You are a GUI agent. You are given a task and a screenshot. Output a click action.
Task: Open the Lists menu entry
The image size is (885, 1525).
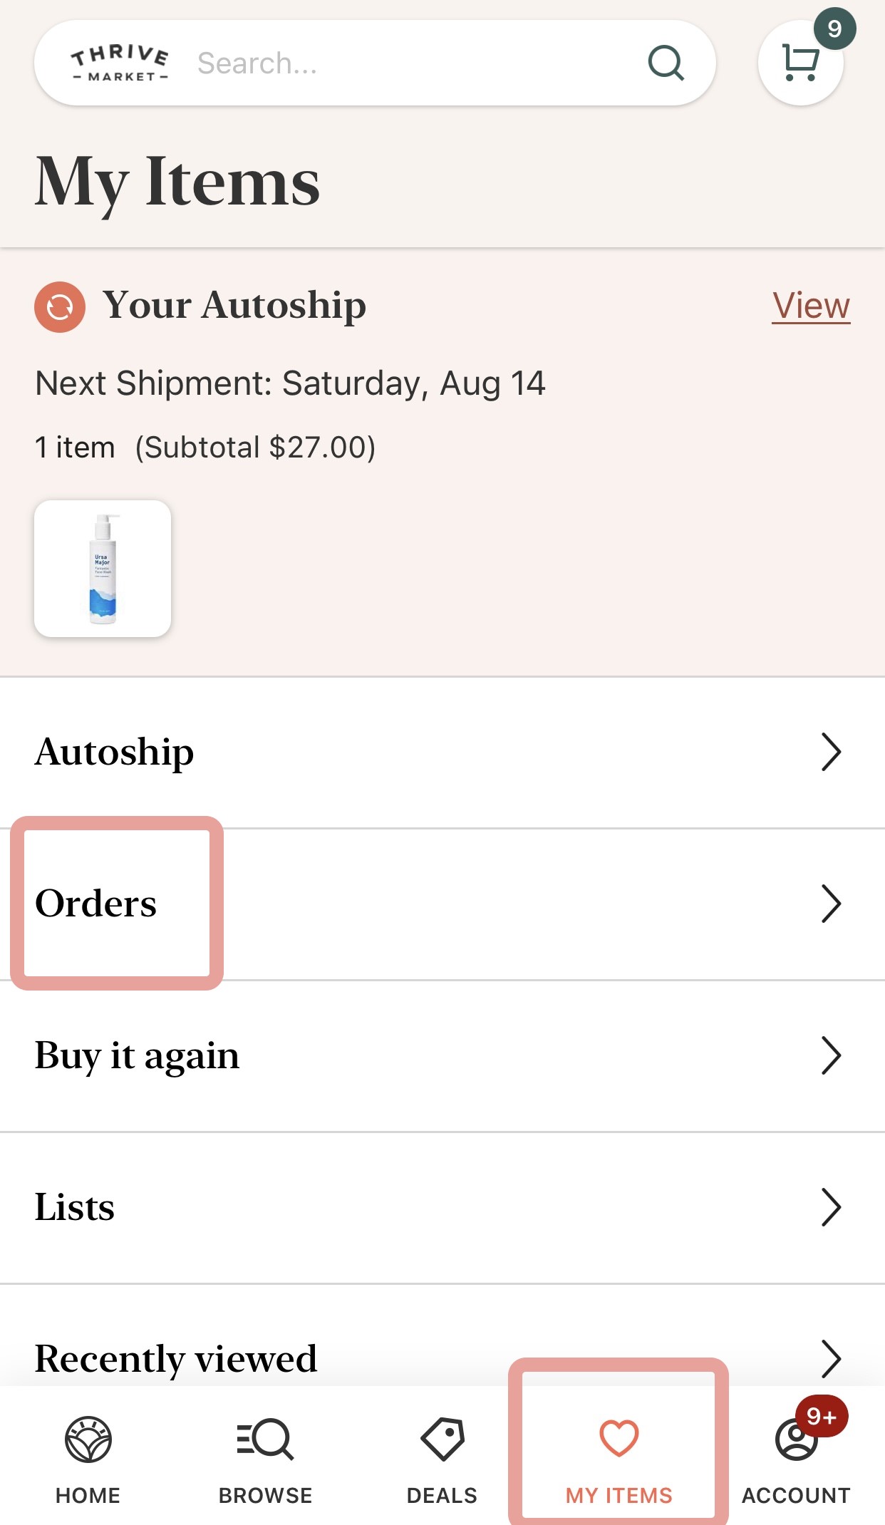(75, 1207)
